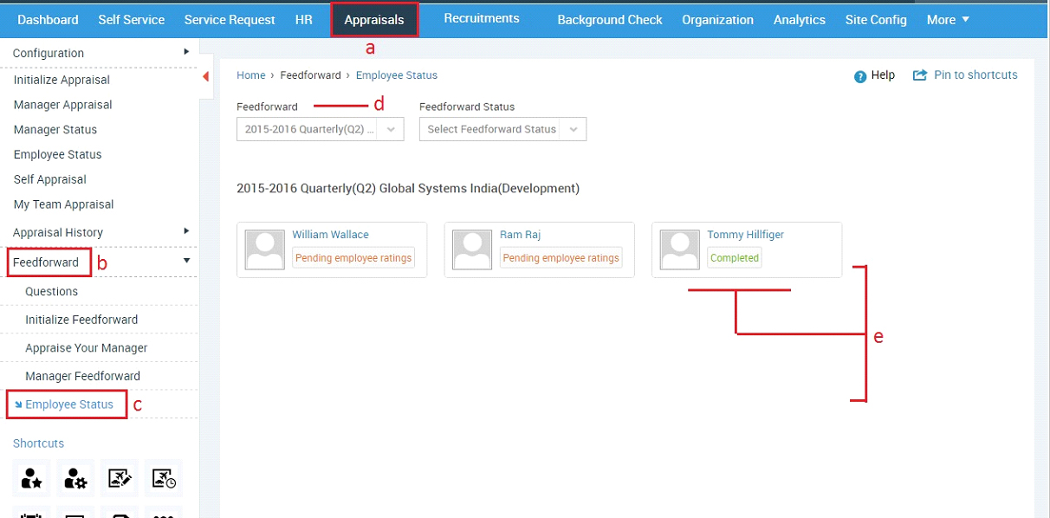Click Tommy Hillfiger's Completed status badge
1050x518 pixels.
pos(734,258)
